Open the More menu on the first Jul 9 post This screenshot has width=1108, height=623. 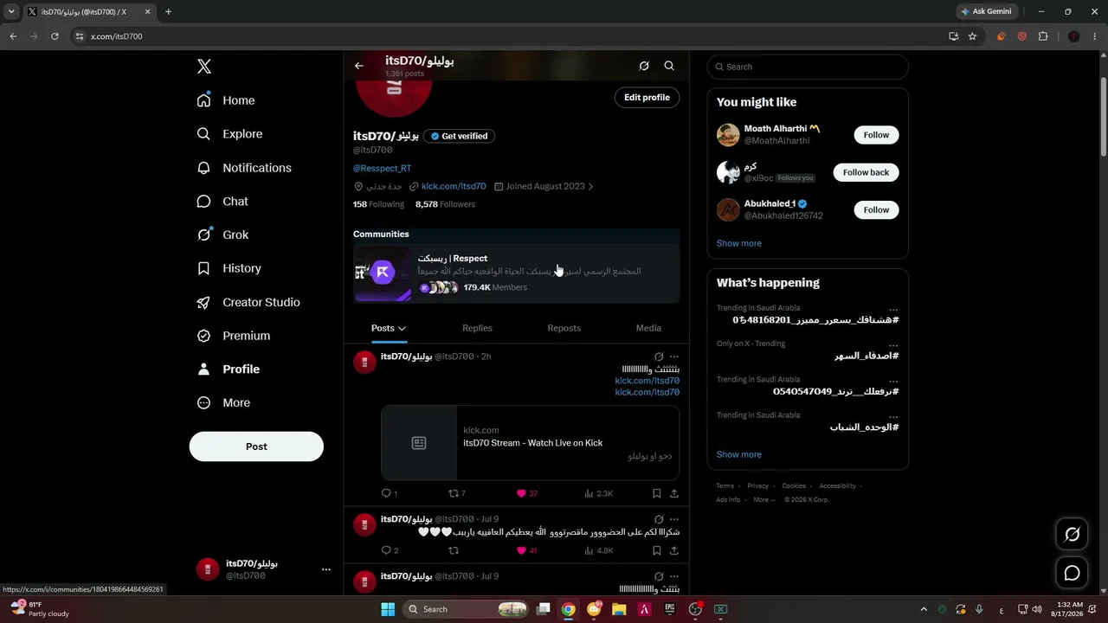pos(674,519)
